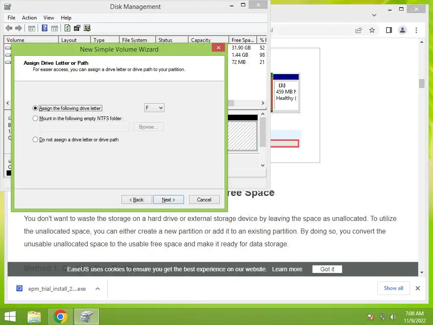
Task: Click Chrome share page icon
Action: tap(359, 30)
